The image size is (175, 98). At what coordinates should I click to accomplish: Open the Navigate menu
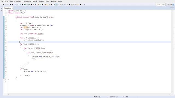[x=27, y=1]
